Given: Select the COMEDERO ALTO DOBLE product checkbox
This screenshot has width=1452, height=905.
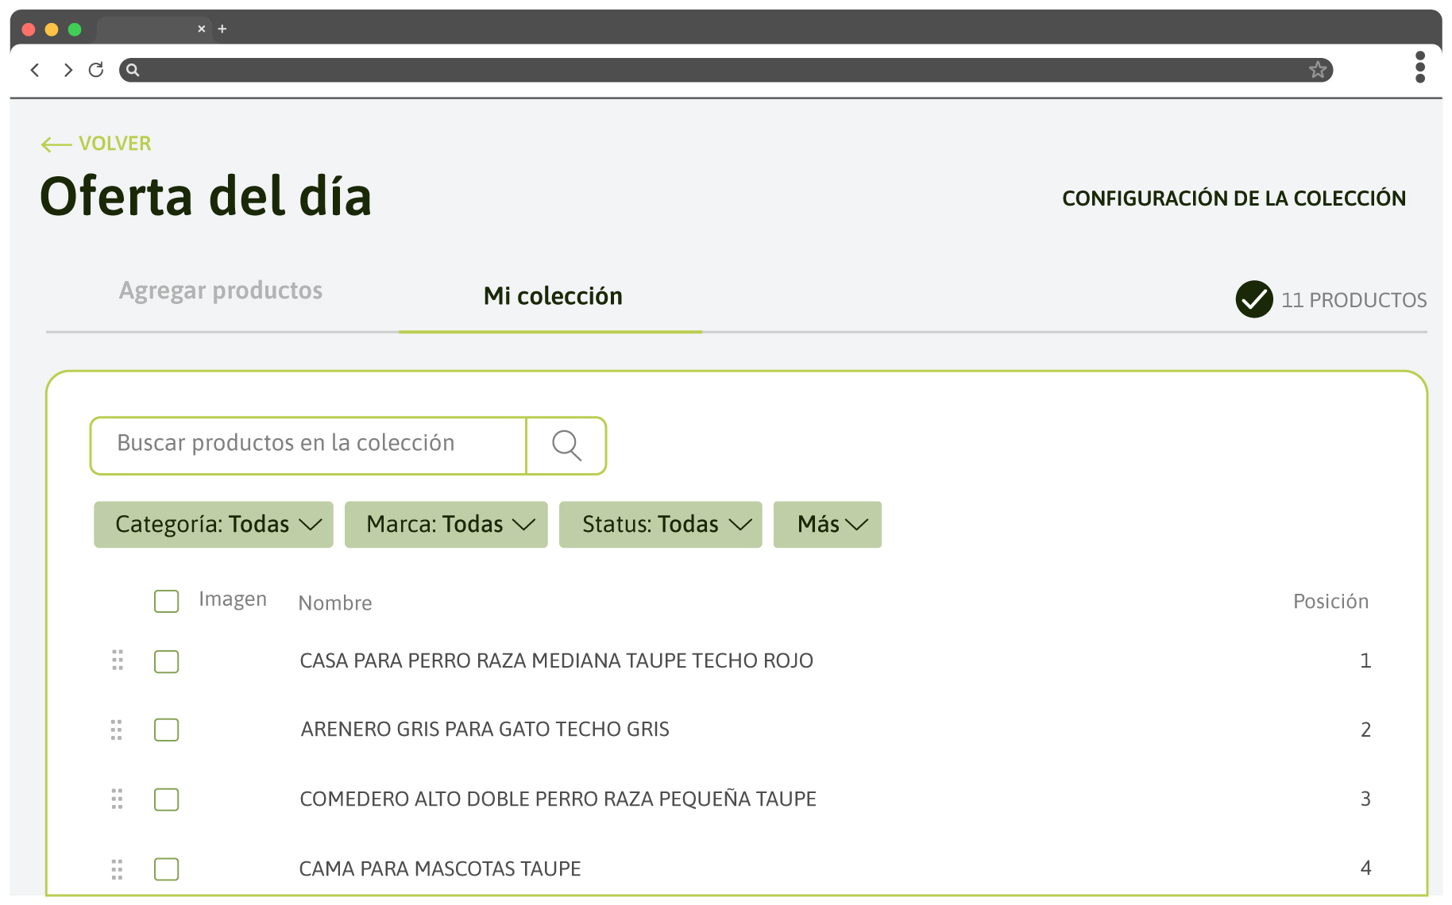Looking at the screenshot, I should (x=166, y=799).
